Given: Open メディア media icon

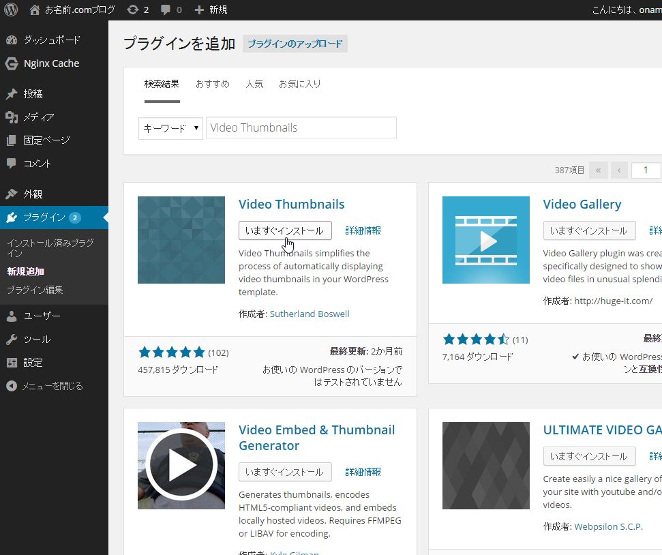Looking at the screenshot, I should click(12, 117).
